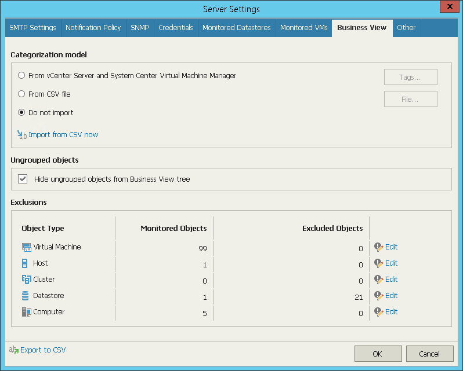Viewport: 463px width, 371px height.
Task: Click the edit icon in Computer row
Action: point(378,312)
